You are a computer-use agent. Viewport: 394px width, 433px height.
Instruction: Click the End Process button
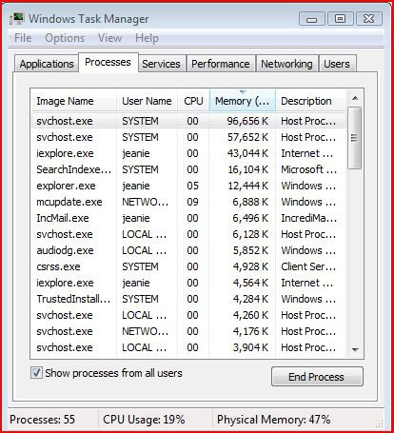point(317,377)
